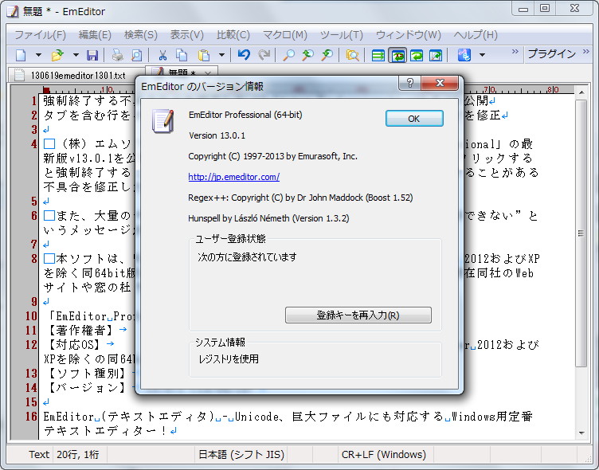Undo the last edit
The height and width of the screenshot is (470, 599).
(244, 55)
